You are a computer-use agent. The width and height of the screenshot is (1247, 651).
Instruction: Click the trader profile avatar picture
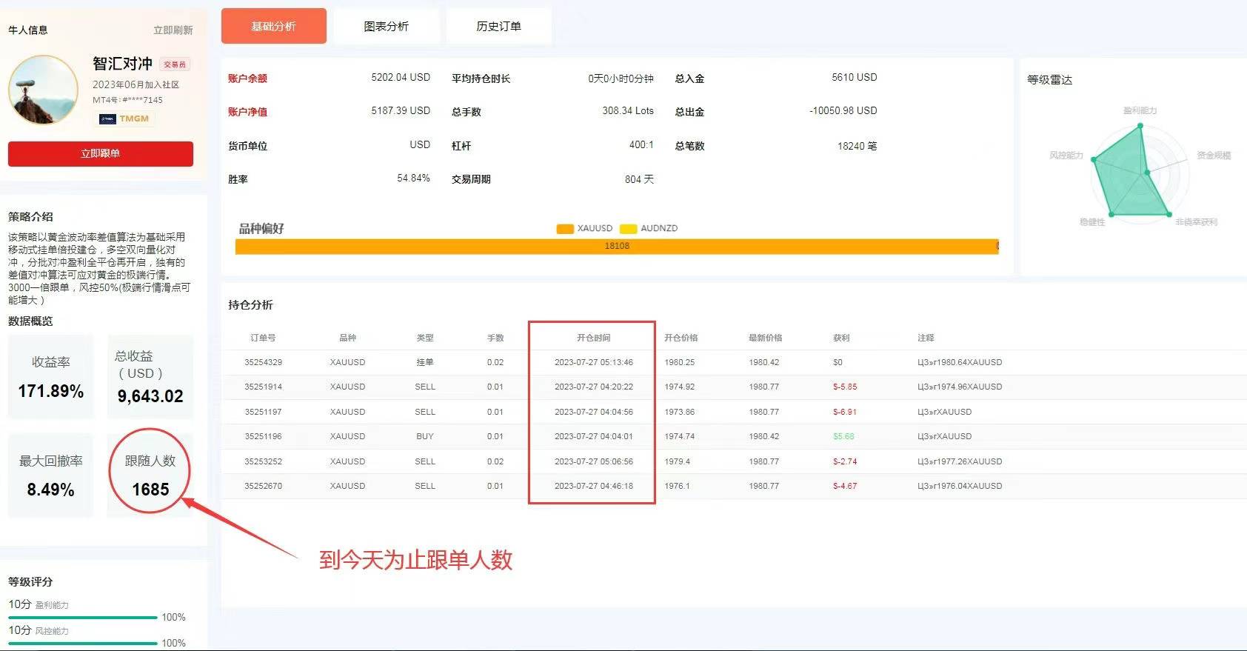pos(43,89)
